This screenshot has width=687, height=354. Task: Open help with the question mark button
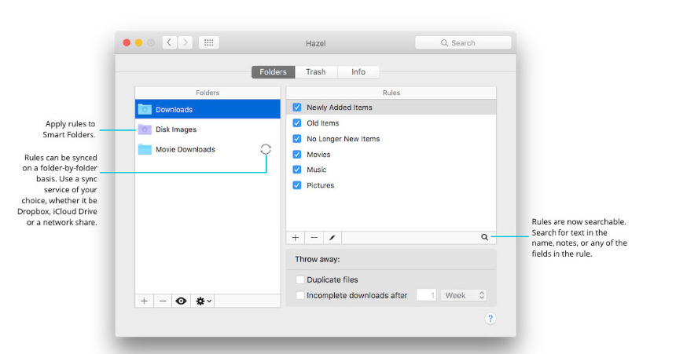(490, 319)
